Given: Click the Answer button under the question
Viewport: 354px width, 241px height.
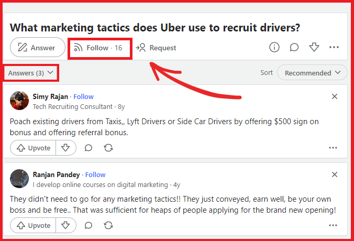Looking at the screenshot, I should (38, 48).
